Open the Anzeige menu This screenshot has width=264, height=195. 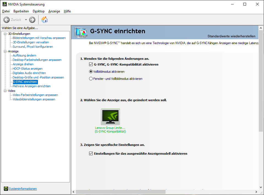click(54, 11)
